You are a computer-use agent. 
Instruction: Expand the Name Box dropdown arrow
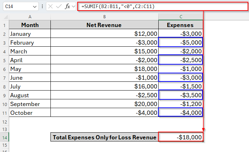coord(35,6)
